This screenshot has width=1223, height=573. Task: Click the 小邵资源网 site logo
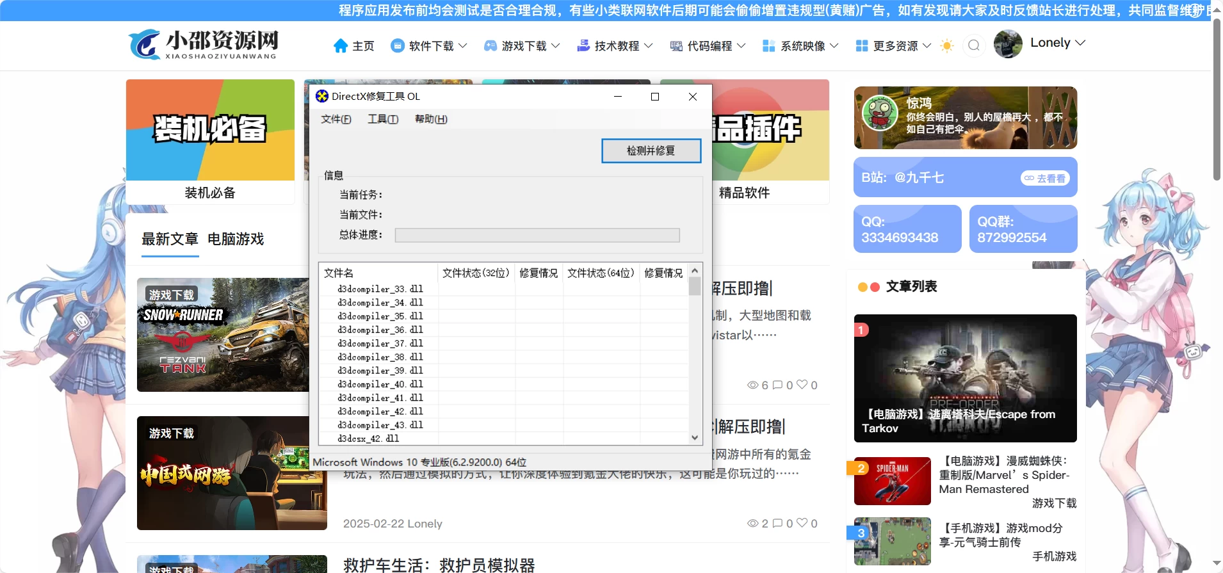coord(204,44)
